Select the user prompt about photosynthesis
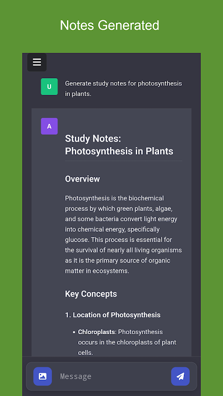 (x=123, y=89)
